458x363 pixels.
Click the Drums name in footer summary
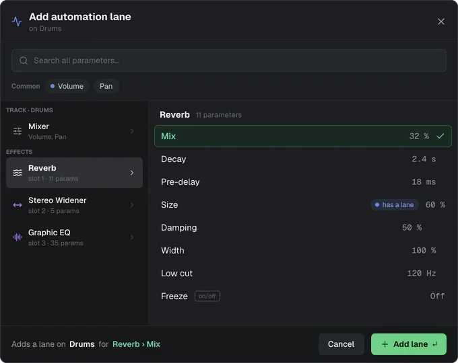81,344
